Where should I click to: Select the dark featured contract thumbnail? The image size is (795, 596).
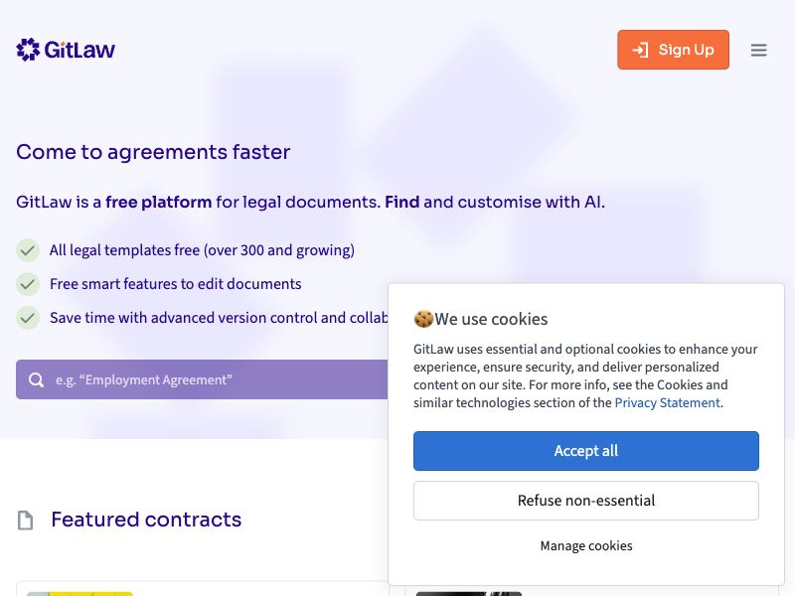(x=468, y=593)
